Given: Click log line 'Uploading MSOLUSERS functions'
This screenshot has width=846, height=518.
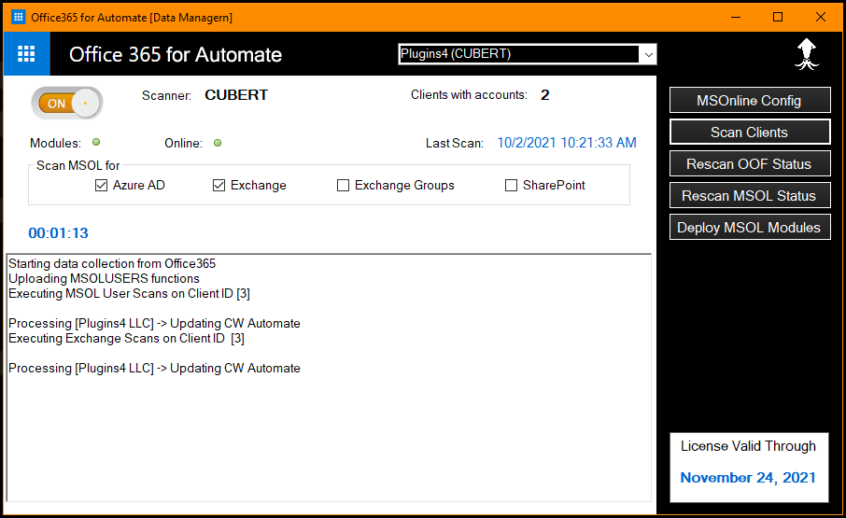Looking at the screenshot, I should (x=104, y=279).
